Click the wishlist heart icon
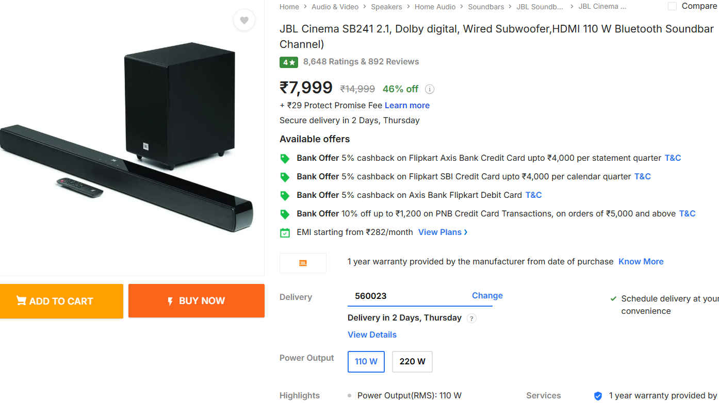719x403 pixels. coord(244,21)
